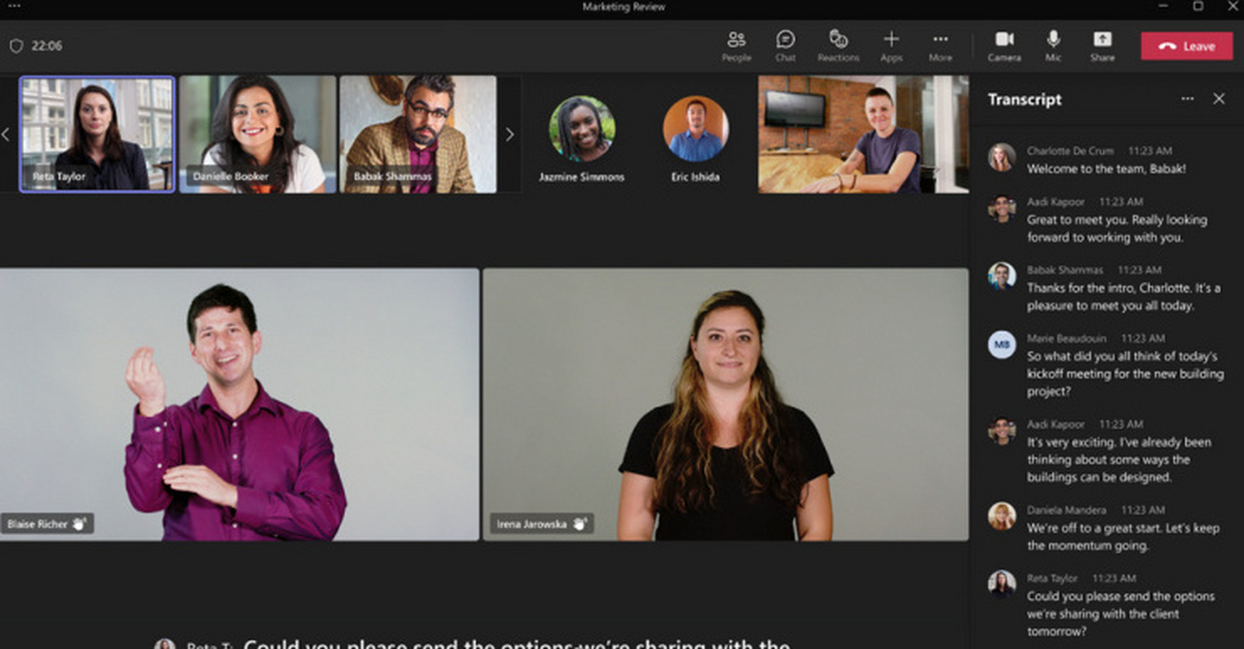The width and height of the screenshot is (1244, 649).
Task: Open the Reactions menu
Action: [x=838, y=45]
